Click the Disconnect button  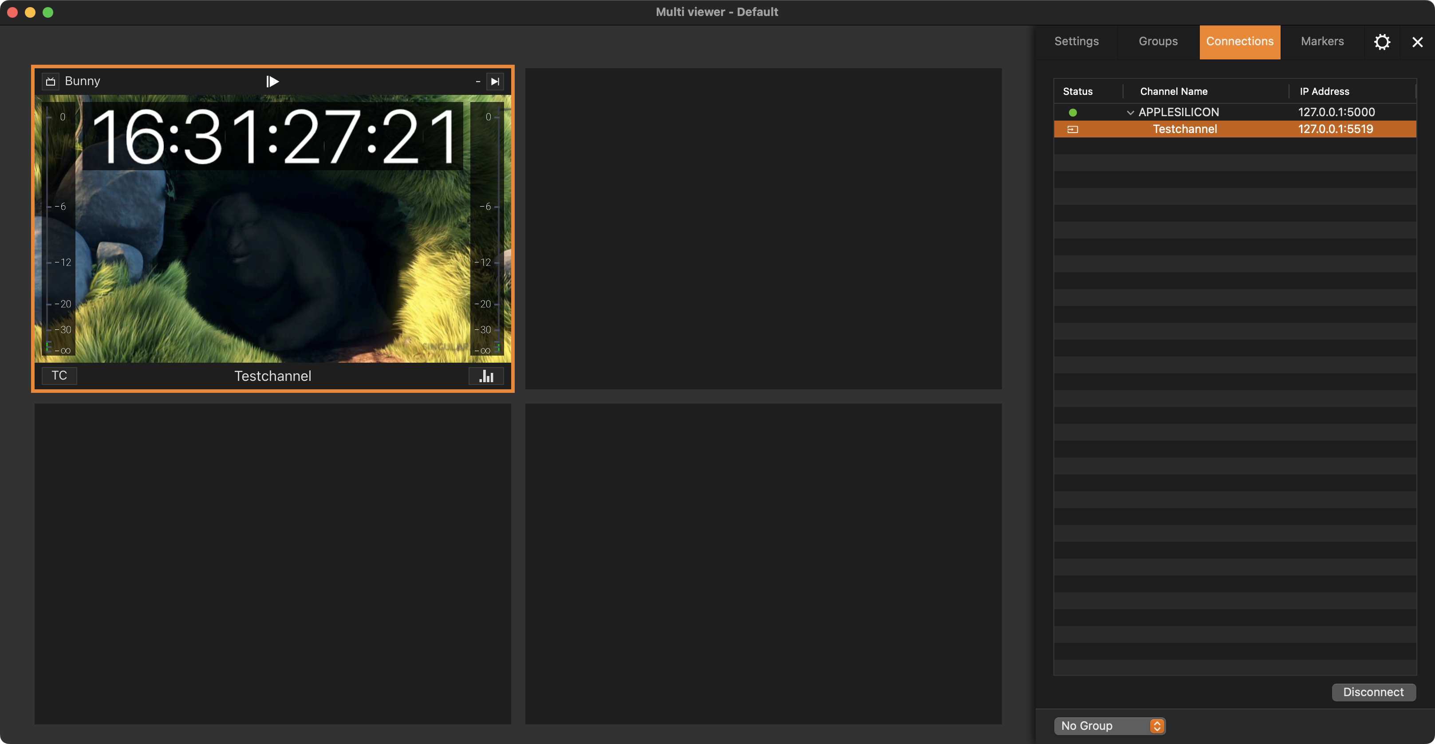pyautogui.click(x=1373, y=692)
